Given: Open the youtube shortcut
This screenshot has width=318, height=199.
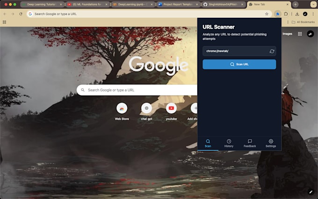Looking at the screenshot, I should pos(171,111).
